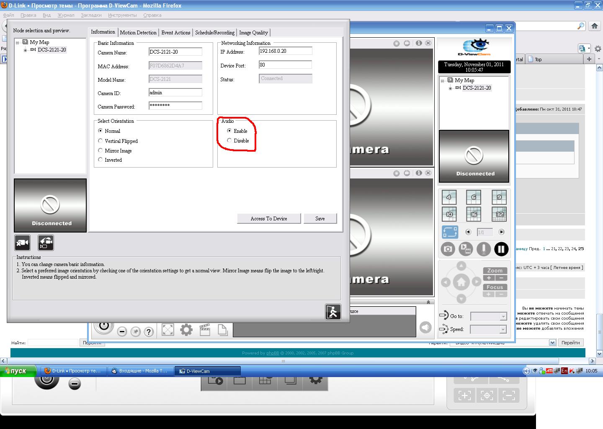Click the pin icon in bottom toolbar

[x=135, y=332]
